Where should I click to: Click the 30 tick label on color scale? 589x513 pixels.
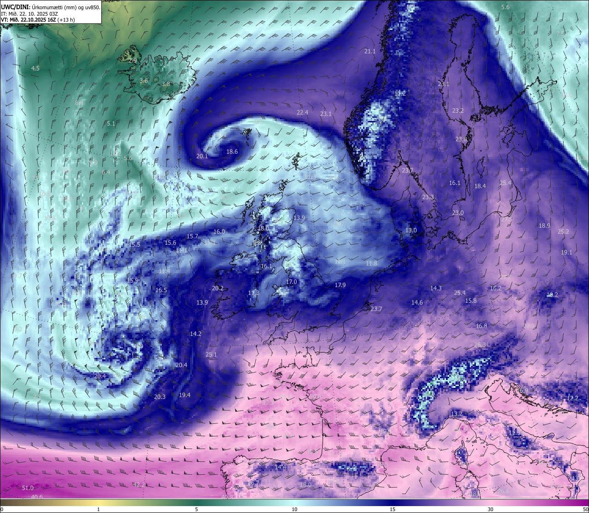click(x=491, y=509)
